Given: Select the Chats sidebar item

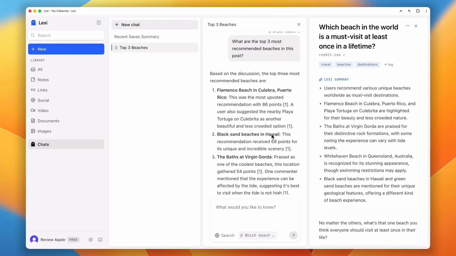Looking at the screenshot, I should point(66,144).
